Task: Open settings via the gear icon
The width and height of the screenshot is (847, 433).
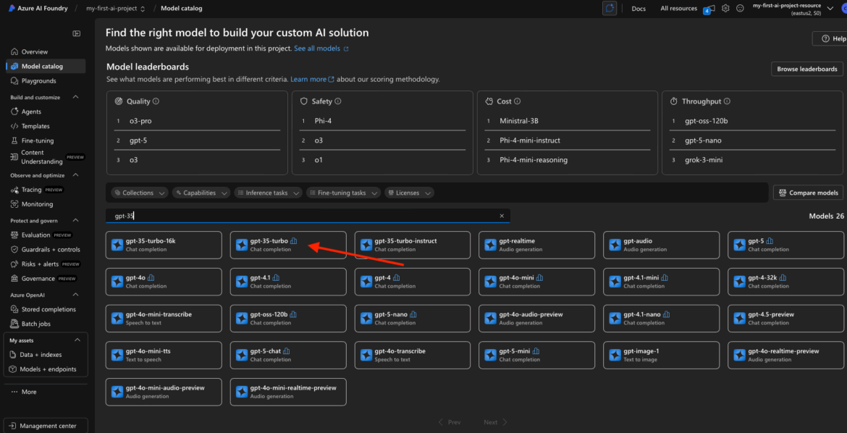Action: (x=725, y=9)
